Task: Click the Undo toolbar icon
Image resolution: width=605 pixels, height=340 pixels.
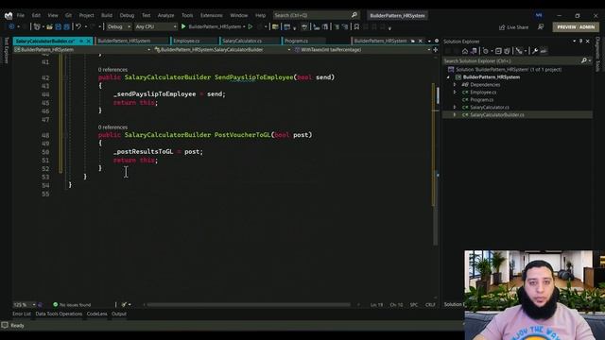Action: 78,27
